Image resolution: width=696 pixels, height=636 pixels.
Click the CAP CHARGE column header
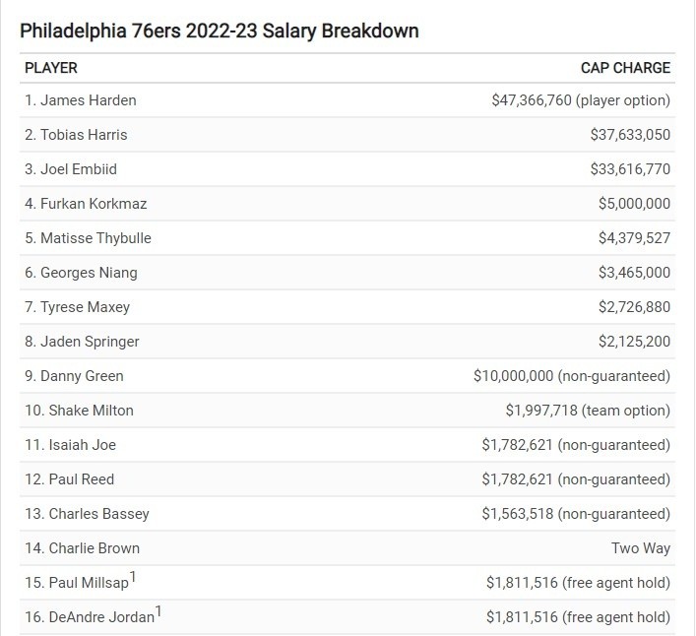[x=625, y=68]
